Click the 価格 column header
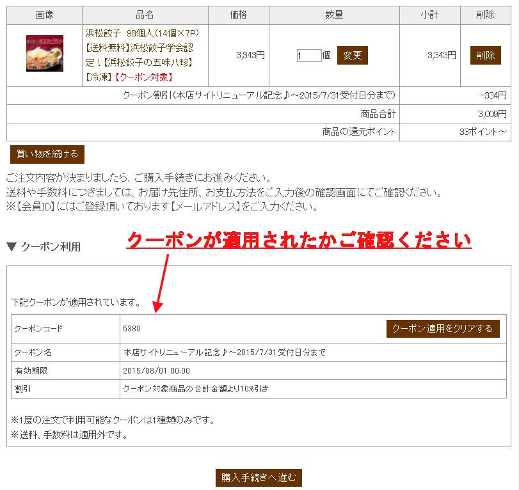This screenshot has height=490, width=519. (239, 15)
